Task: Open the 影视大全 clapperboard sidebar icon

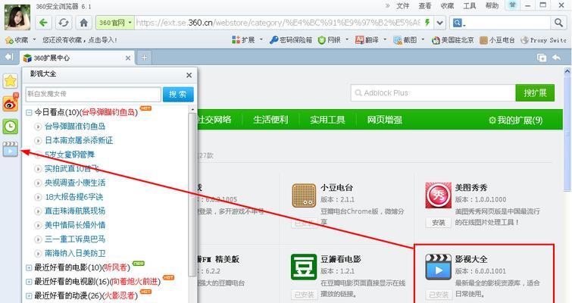Action: pyautogui.click(x=10, y=149)
